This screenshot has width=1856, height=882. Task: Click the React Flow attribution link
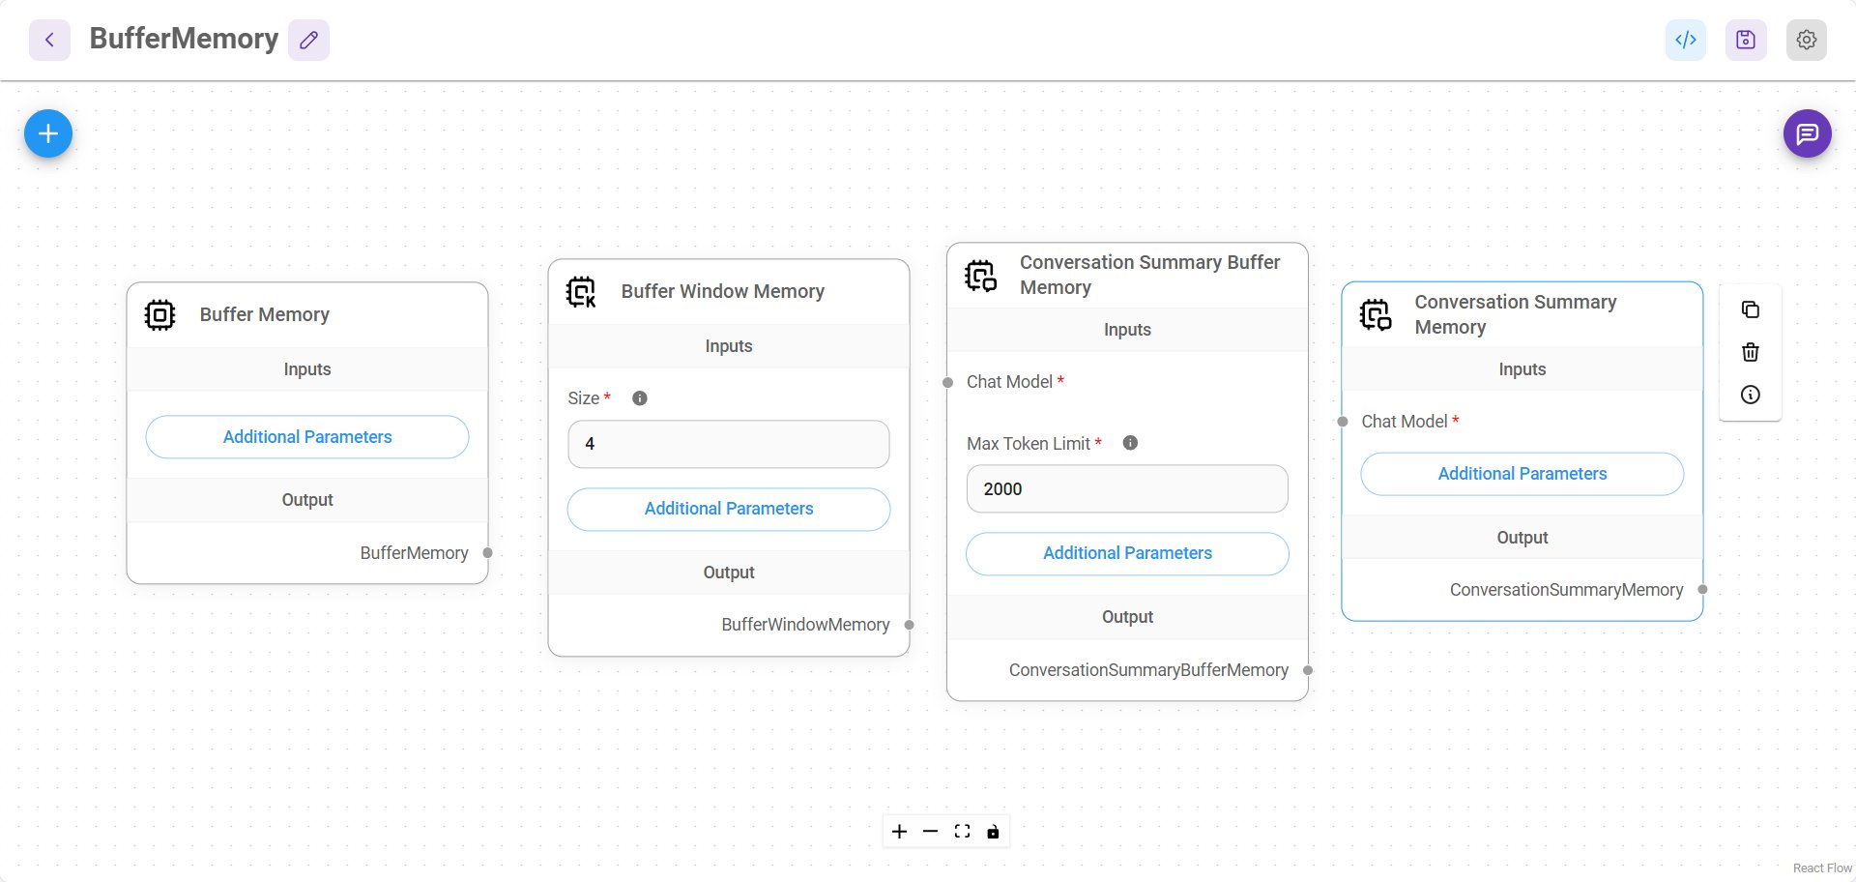[x=1822, y=868]
